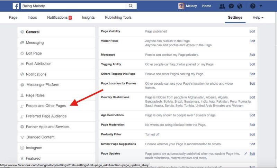
Task: Open the Inbox tab
Action: [32, 17]
